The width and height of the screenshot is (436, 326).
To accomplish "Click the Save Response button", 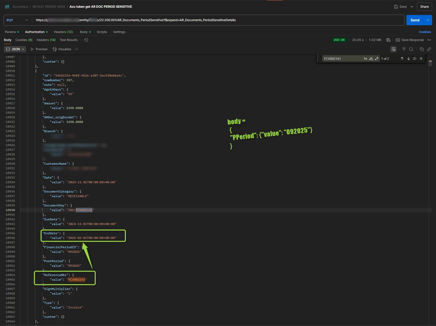I will click(x=410, y=40).
